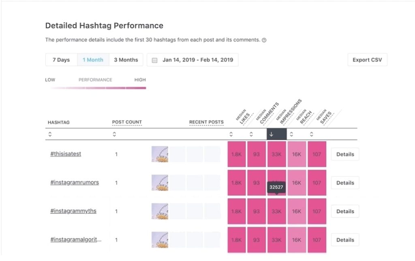Image resolution: width=415 pixels, height=261 pixels.
Task: Sort by Median Likes arrows
Action: pyautogui.click(x=231, y=134)
